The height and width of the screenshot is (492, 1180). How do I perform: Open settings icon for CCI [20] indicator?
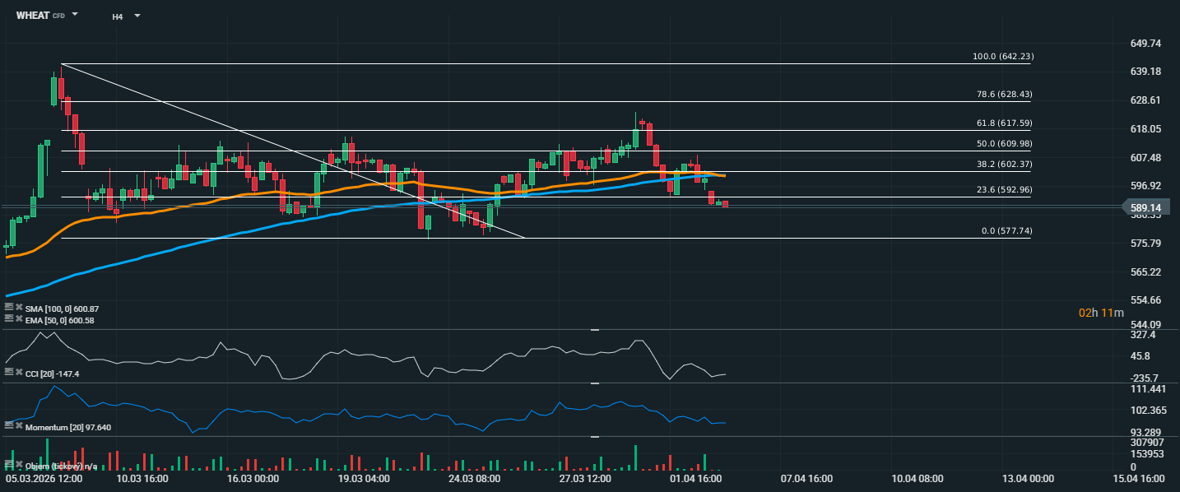[x=9, y=373]
